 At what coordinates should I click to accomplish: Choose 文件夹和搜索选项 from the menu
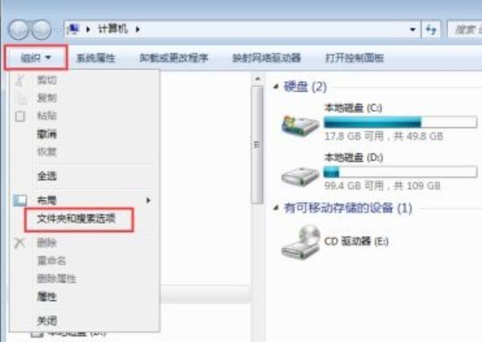(77, 219)
